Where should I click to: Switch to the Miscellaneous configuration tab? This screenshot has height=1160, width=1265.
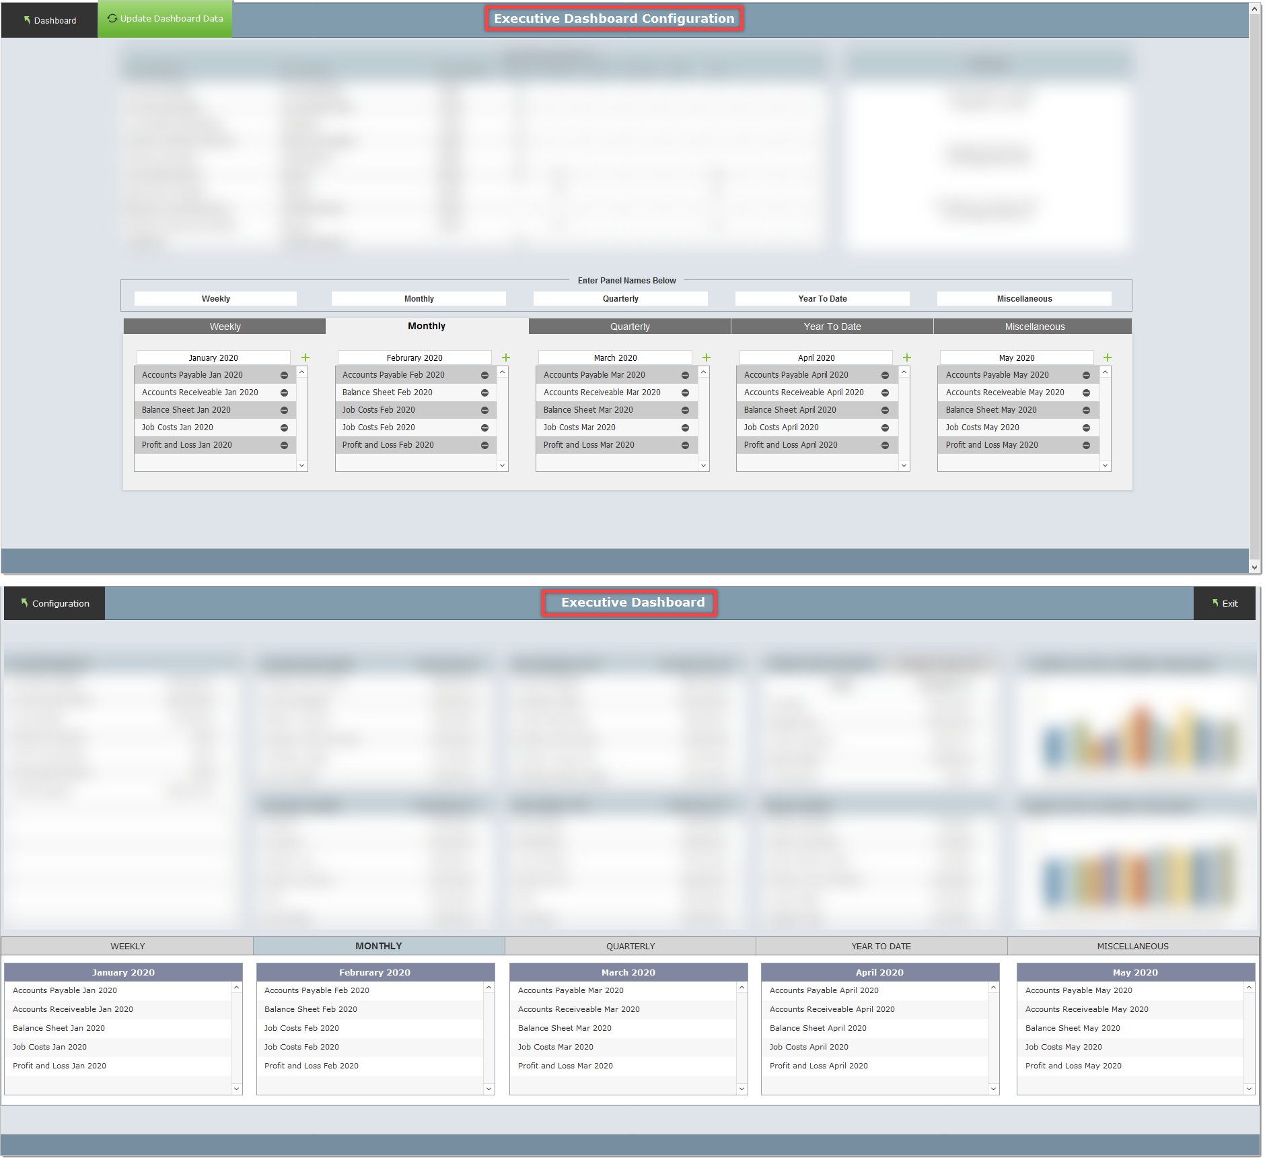(1034, 327)
